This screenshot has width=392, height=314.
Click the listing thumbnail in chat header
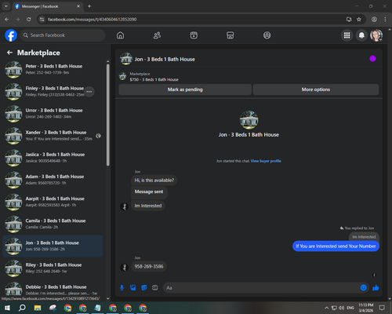(126, 59)
